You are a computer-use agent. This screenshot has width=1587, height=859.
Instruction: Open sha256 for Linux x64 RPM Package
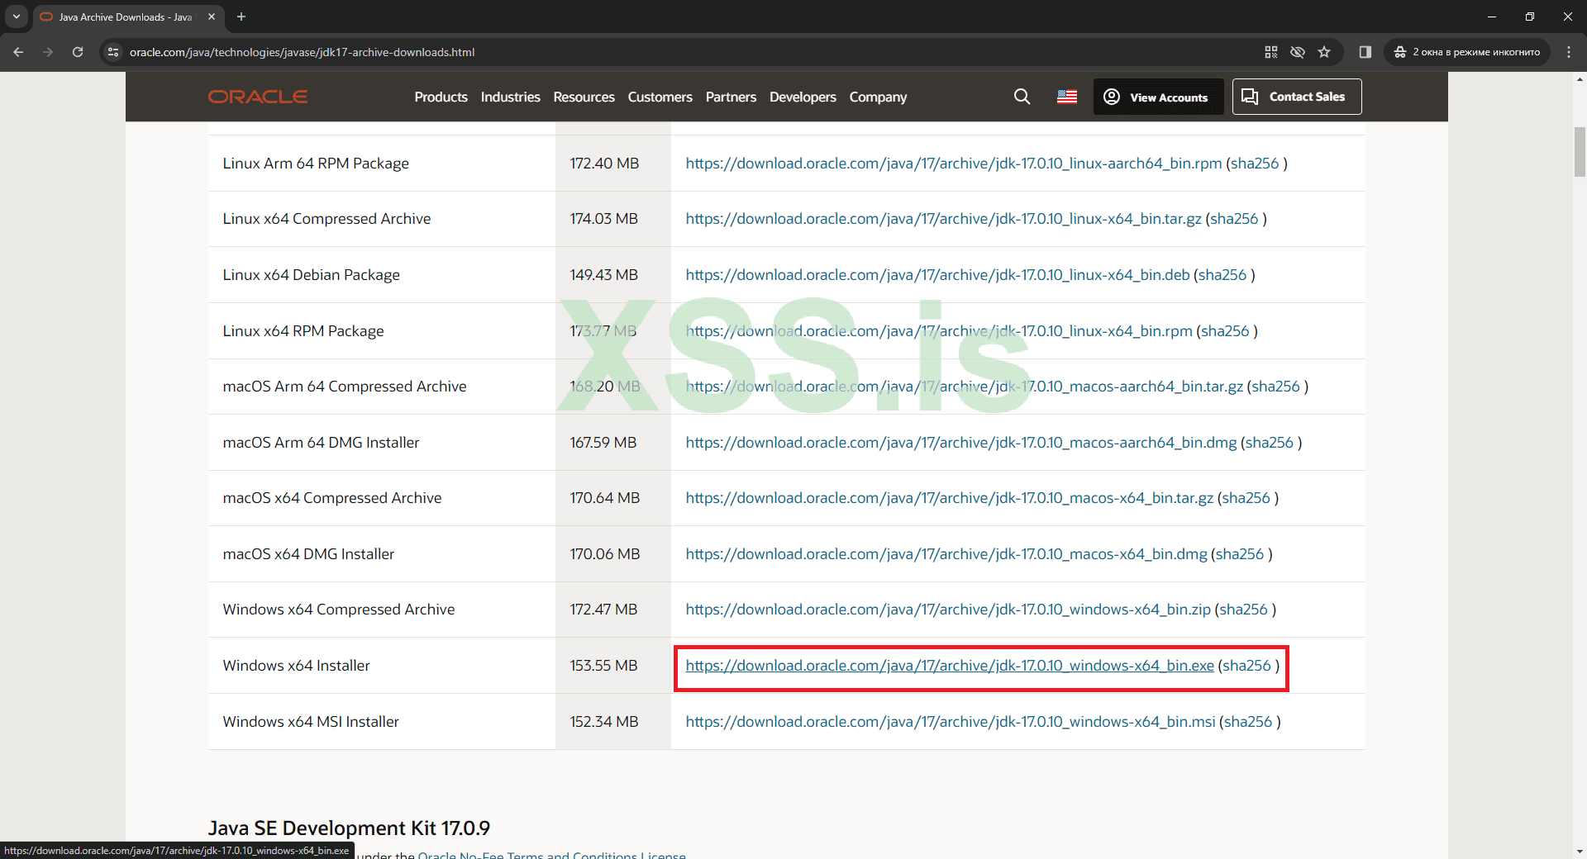tap(1226, 331)
